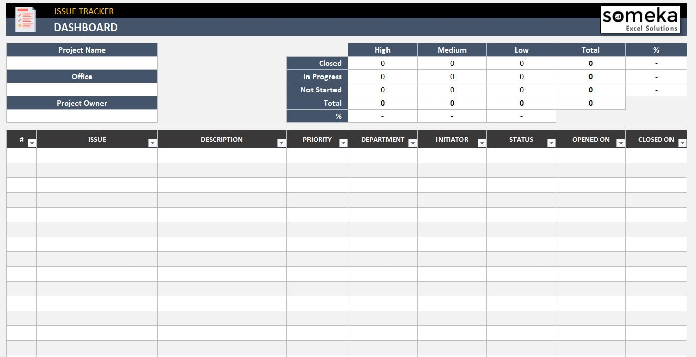Open the PRIORITY column filter dropdown
This screenshot has height=357, width=696.
click(343, 143)
